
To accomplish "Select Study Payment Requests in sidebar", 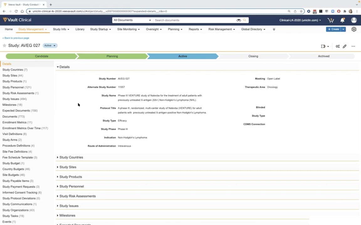I will pyautogui.click(x=21, y=187).
